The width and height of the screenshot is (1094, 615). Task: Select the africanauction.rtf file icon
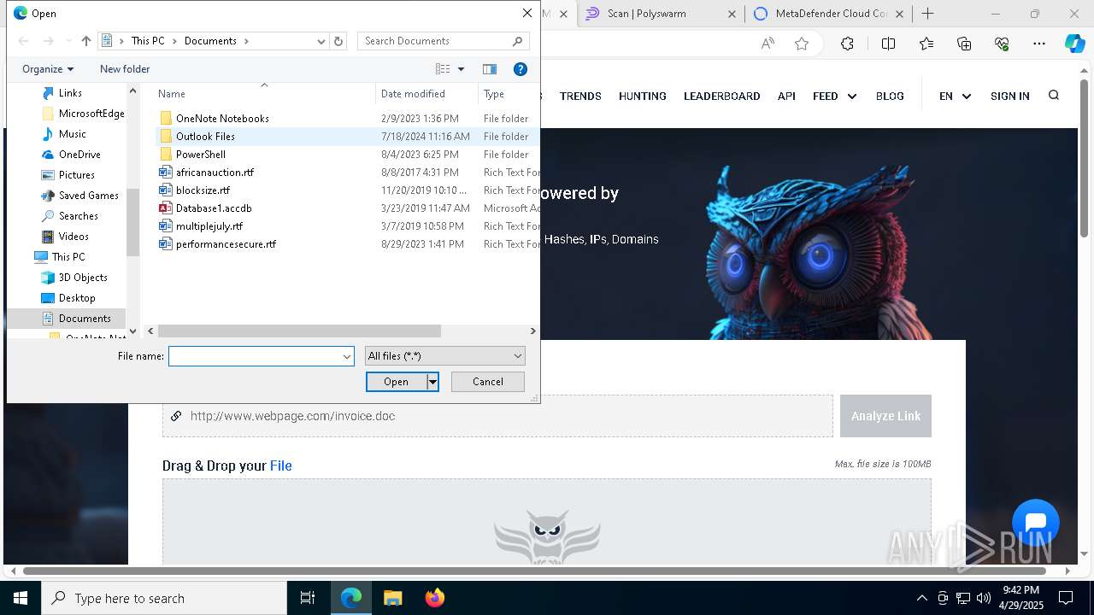click(x=166, y=173)
